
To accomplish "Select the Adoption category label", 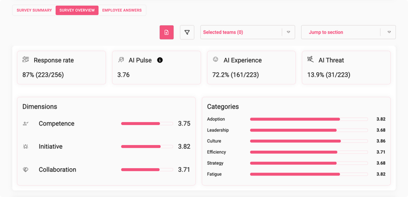I will 216,119.
